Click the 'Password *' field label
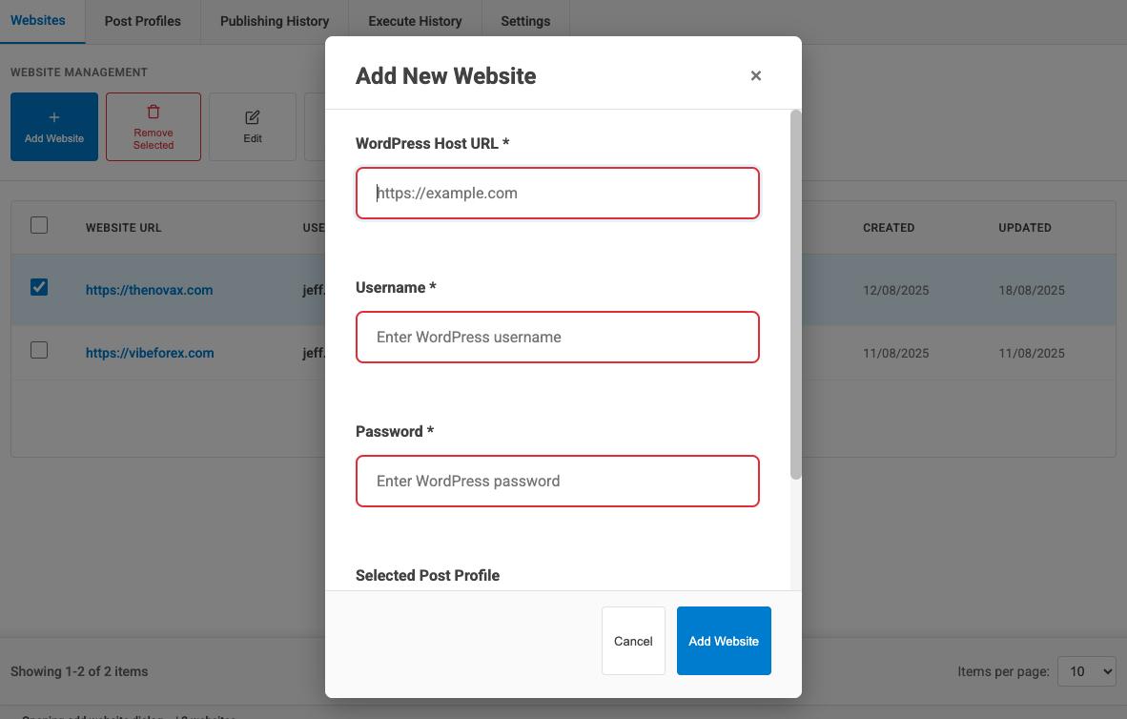The height and width of the screenshot is (719, 1127). [395, 431]
